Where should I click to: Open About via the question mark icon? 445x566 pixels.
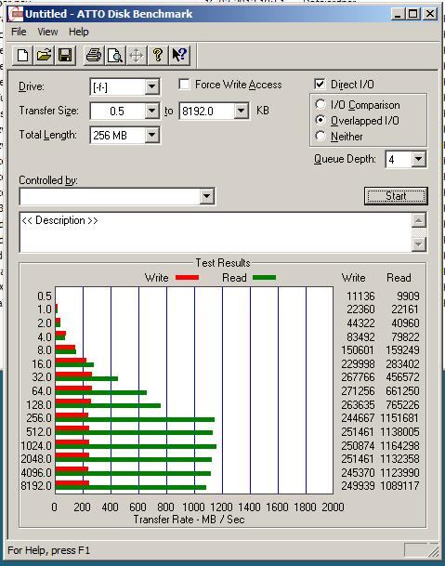tap(158, 55)
